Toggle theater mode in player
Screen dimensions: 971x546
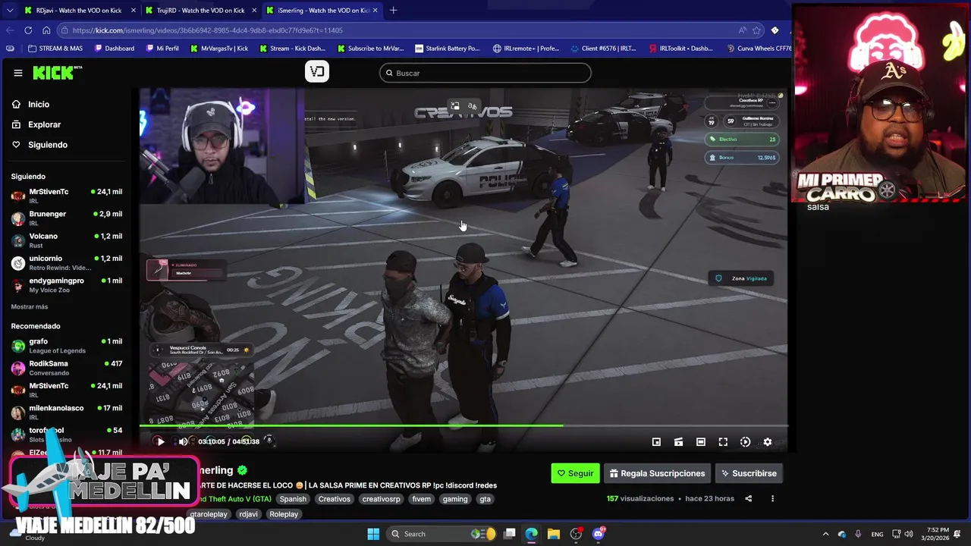(x=701, y=442)
